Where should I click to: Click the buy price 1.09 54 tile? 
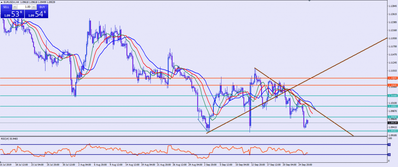37,14
